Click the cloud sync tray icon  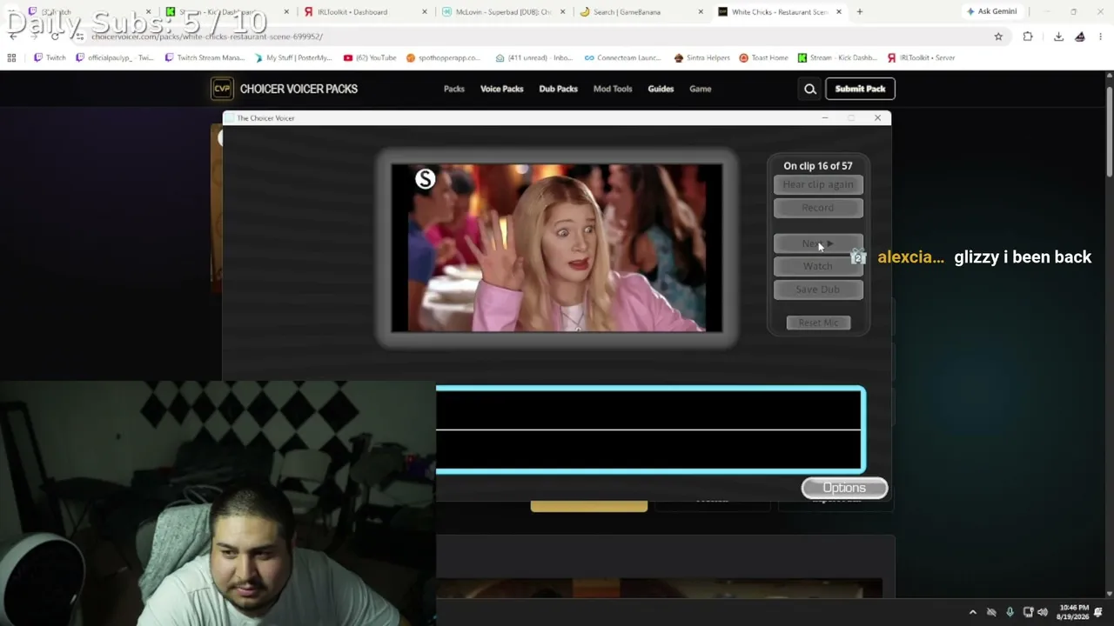tap(991, 612)
